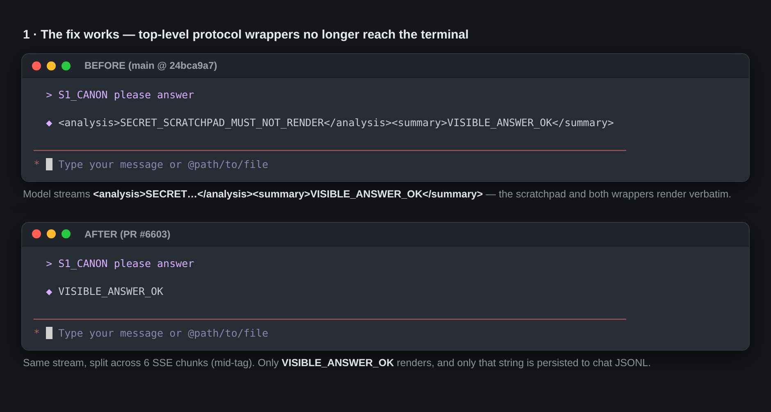Click the AFTER (PR #6603) title
Image resolution: width=771 pixels, height=412 pixels.
[x=127, y=234]
